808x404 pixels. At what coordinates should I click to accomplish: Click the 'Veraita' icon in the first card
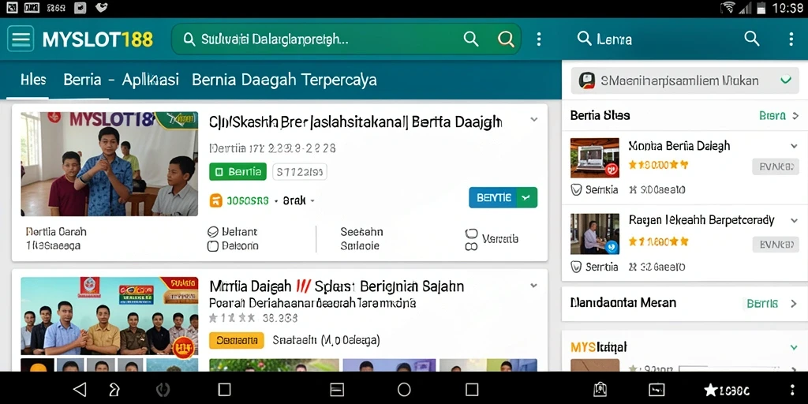(x=471, y=240)
